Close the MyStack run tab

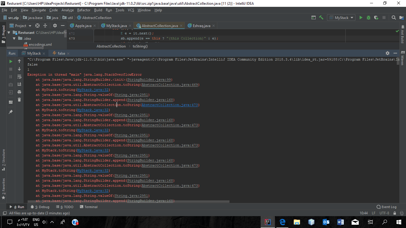click(44, 53)
